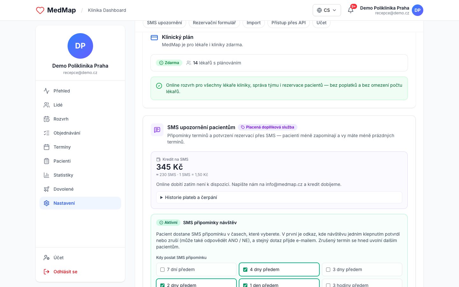Click the 345 Kč credit amount
This screenshot has width=459, height=287.
point(170,167)
